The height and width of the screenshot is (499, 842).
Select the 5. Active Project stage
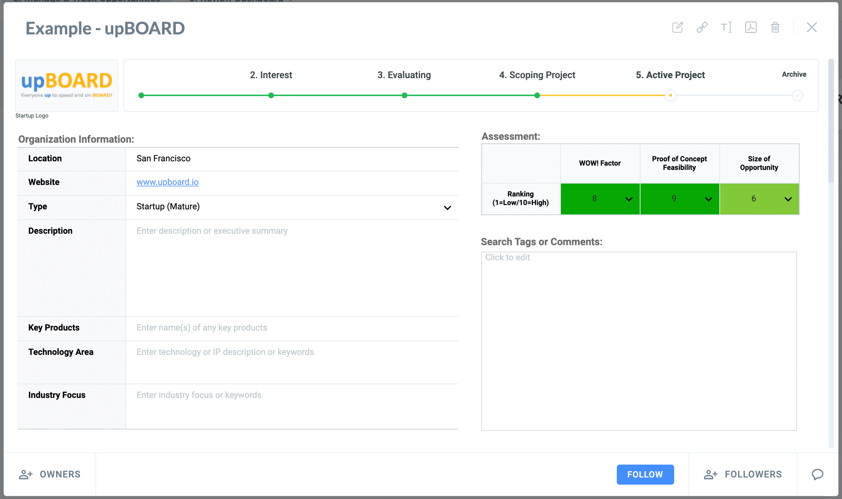pyautogui.click(x=670, y=75)
